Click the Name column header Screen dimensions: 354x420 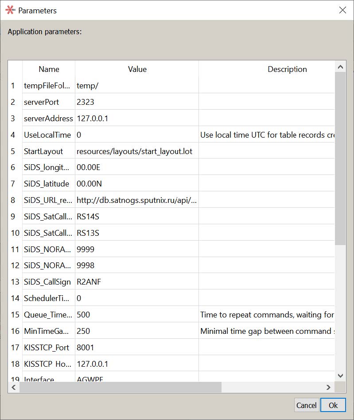pyautogui.click(x=49, y=69)
